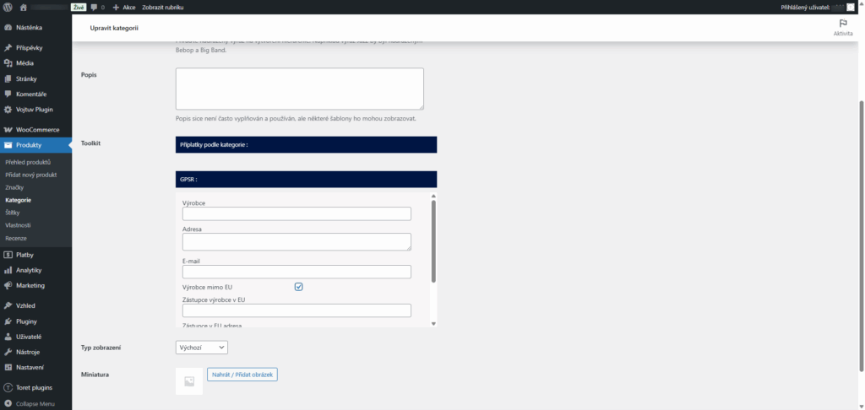Open Přehled produktů submenu item
The width and height of the screenshot is (865, 410).
[28, 162]
